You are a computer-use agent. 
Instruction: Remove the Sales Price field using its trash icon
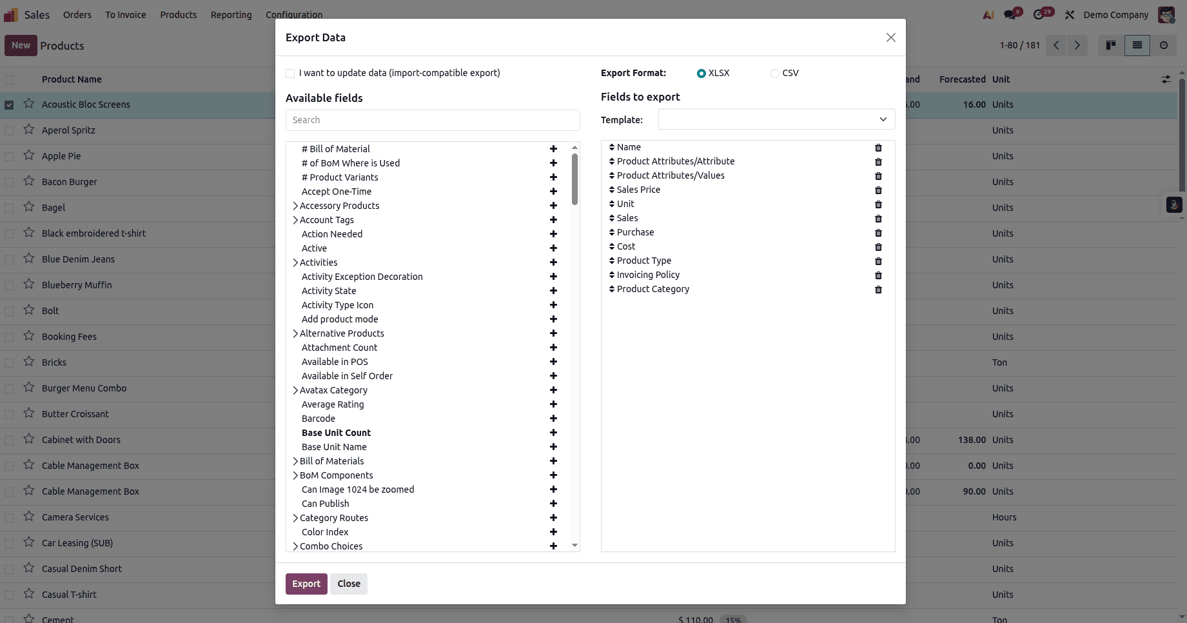pos(878,190)
